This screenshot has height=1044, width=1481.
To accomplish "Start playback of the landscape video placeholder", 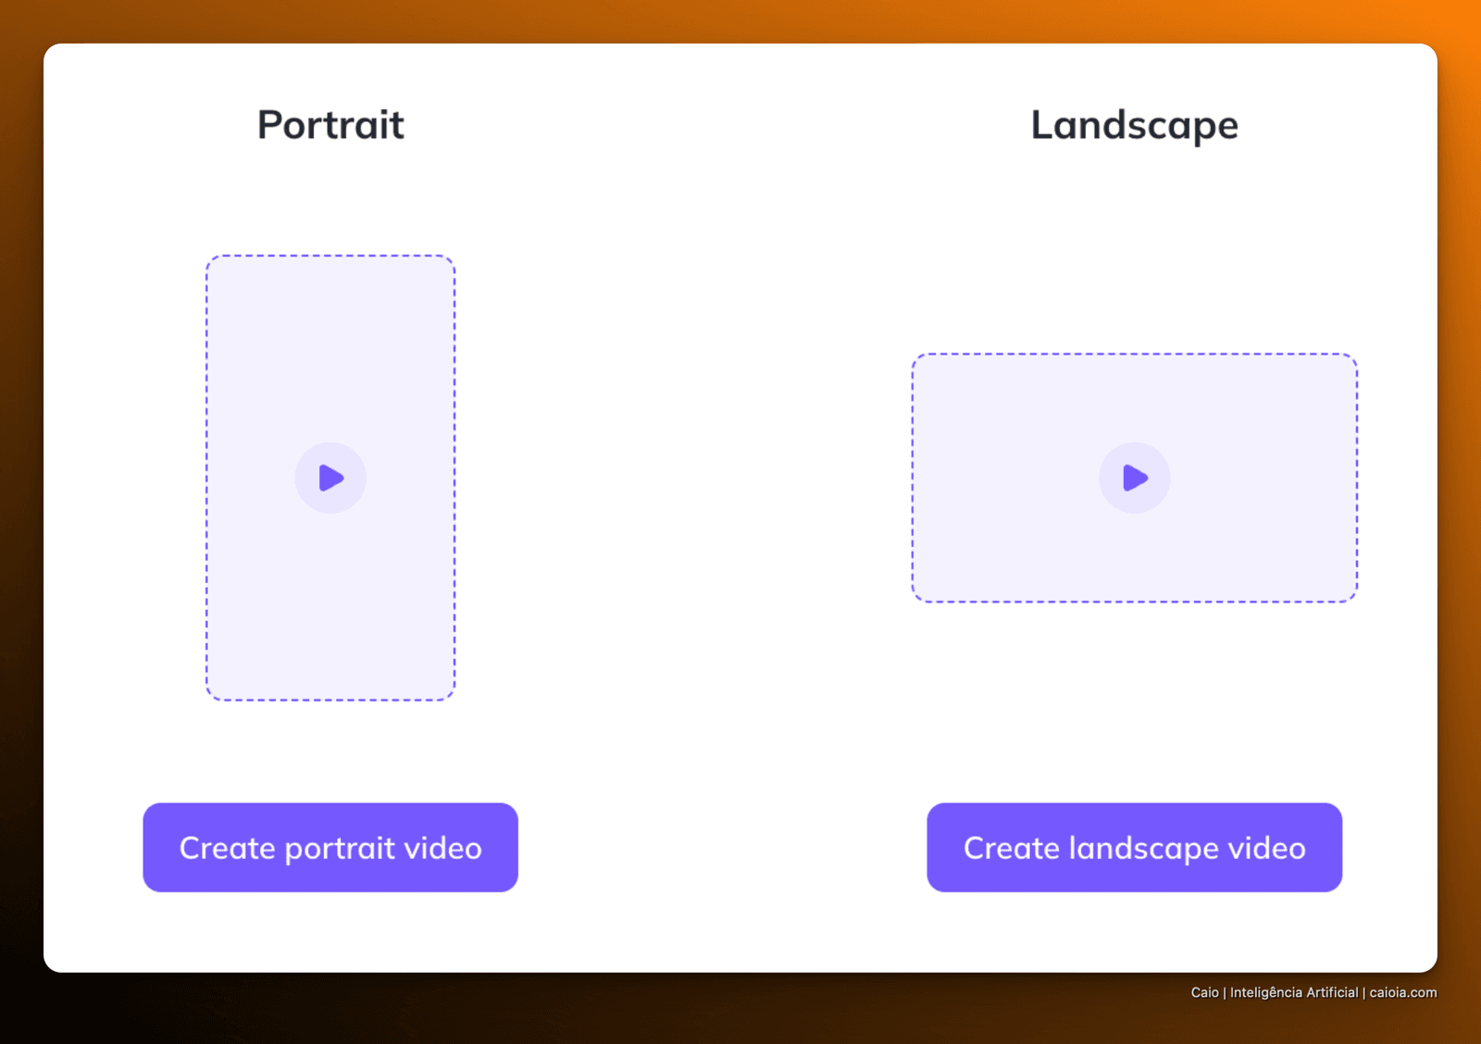I will [x=1135, y=478].
